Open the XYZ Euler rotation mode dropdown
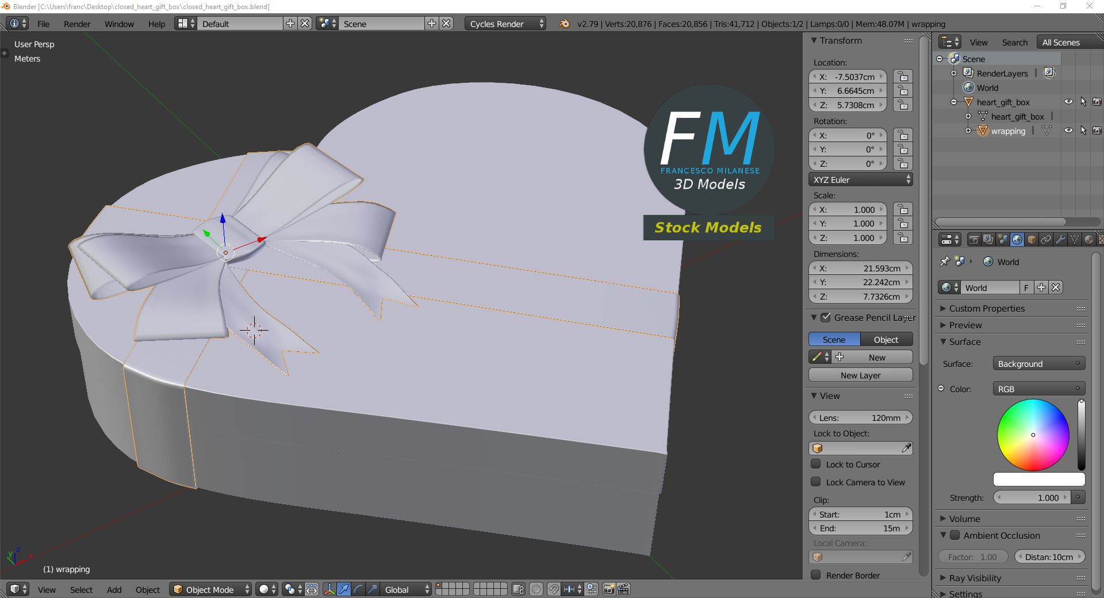This screenshot has height=598, width=1104. click(860, 180)
